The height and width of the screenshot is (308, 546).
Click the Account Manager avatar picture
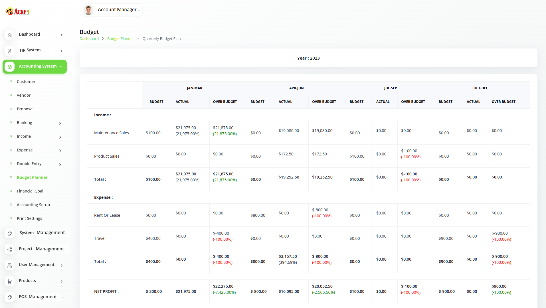pyautogui.click(x=88, y=10)
